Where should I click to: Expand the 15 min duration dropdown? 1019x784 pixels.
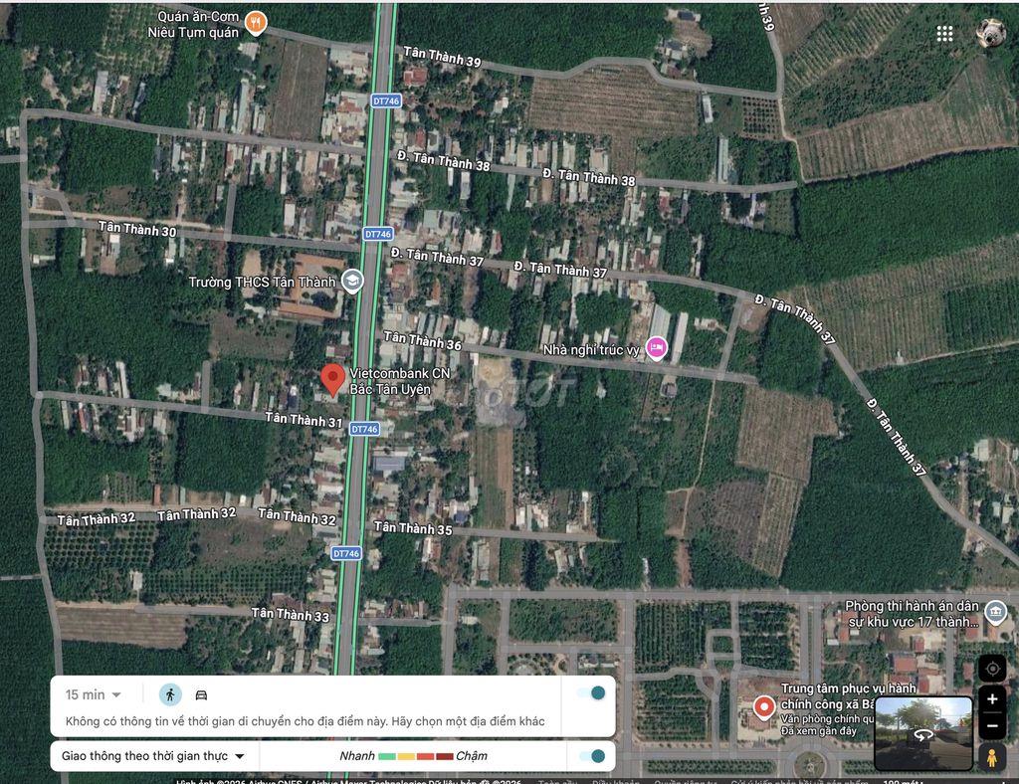[93, 694]
